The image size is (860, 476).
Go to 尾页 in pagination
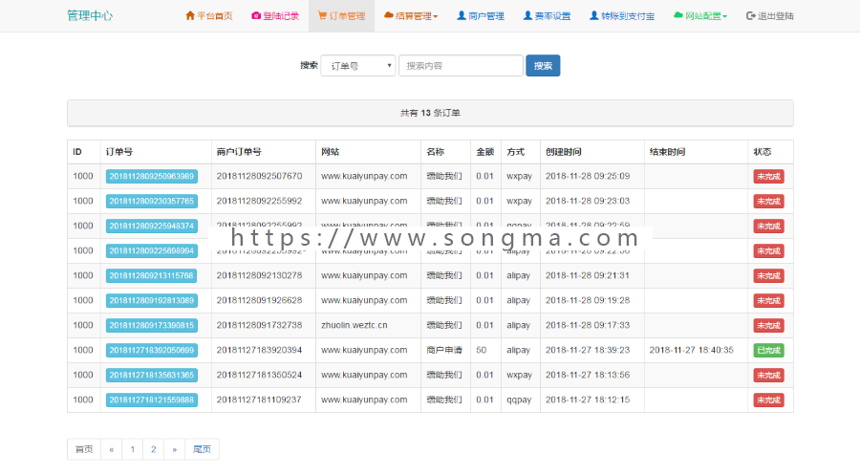202,449
